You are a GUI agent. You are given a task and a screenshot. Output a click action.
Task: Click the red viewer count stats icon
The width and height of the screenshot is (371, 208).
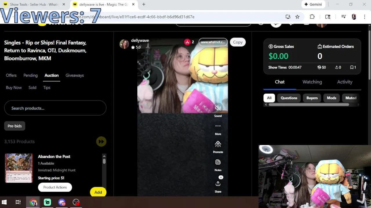[187, 42]
